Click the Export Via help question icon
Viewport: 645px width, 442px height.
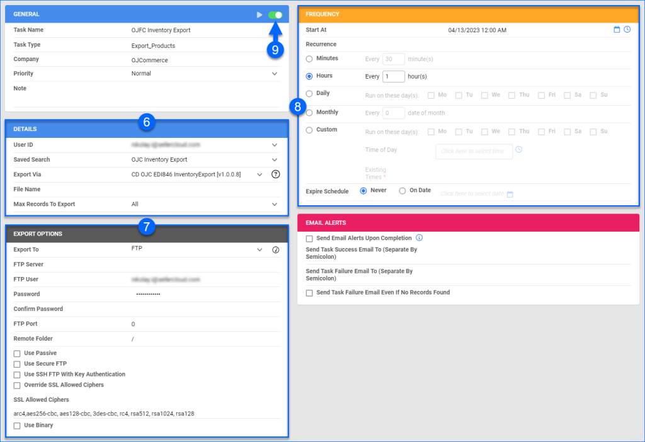click(275, 174)
